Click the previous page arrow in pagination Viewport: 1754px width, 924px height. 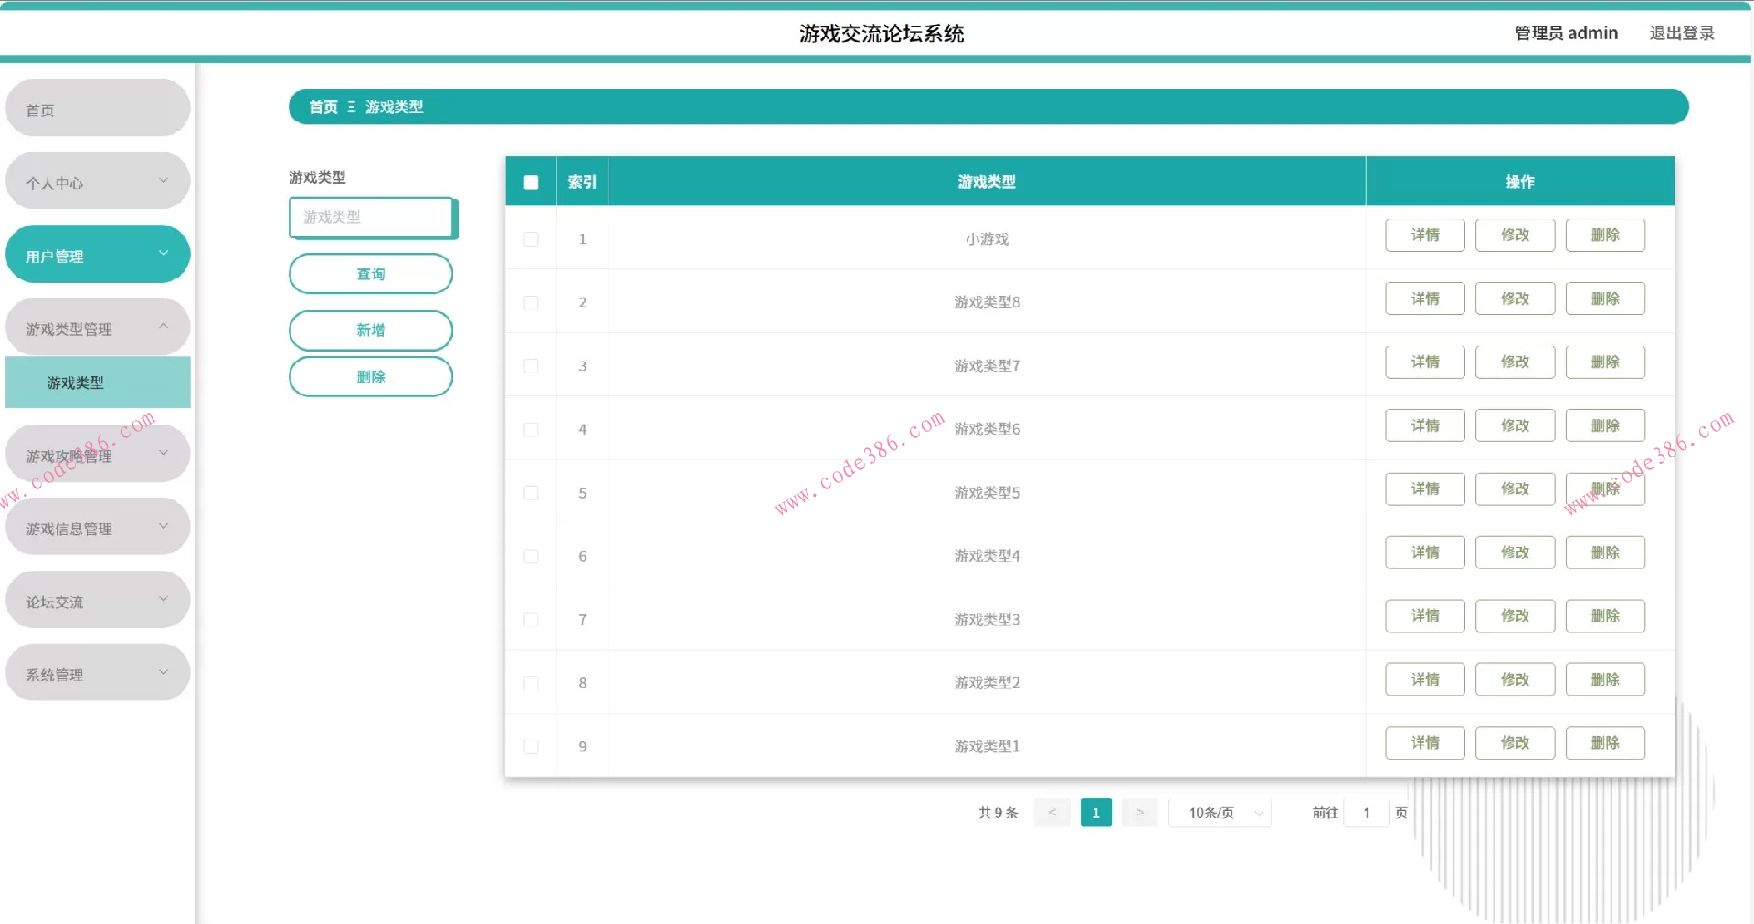[x=1051, y=812]
